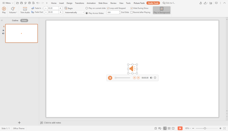The height and width of the screenshot is (131, 228).
Task: Click the Print icon
Action: (x=29, y=3)
